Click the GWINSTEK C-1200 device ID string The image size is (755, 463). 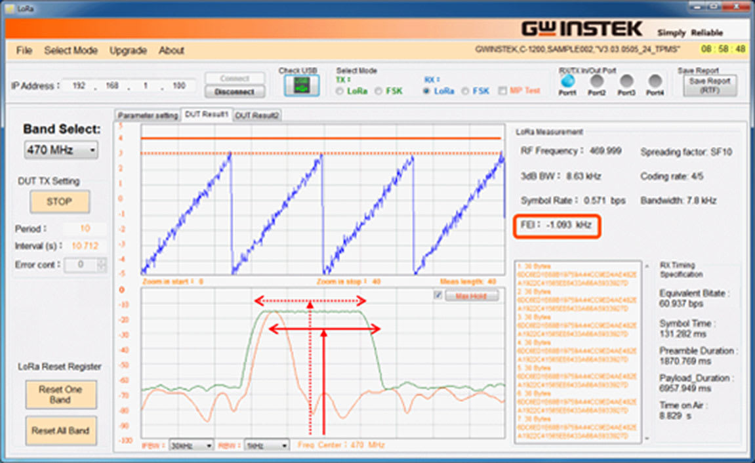(x=577, y=49)
